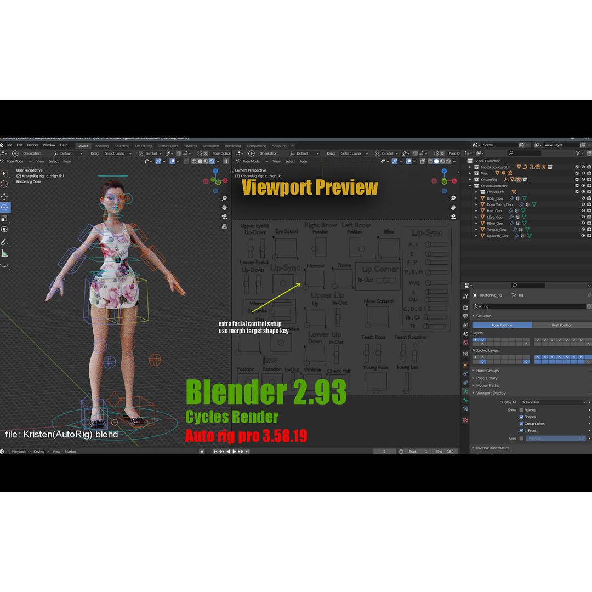Open the Display As Octahedral dropdown
Image resolution: width=592 pixels, height=592 pixels.
coord(553,402)
